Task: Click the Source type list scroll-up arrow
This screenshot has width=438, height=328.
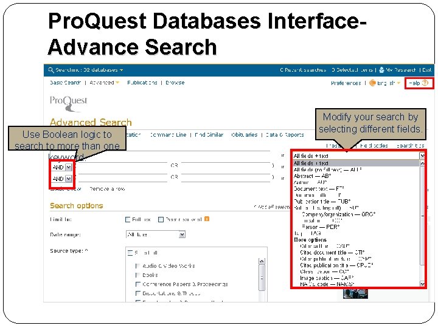Action: (x=262, y=261)
